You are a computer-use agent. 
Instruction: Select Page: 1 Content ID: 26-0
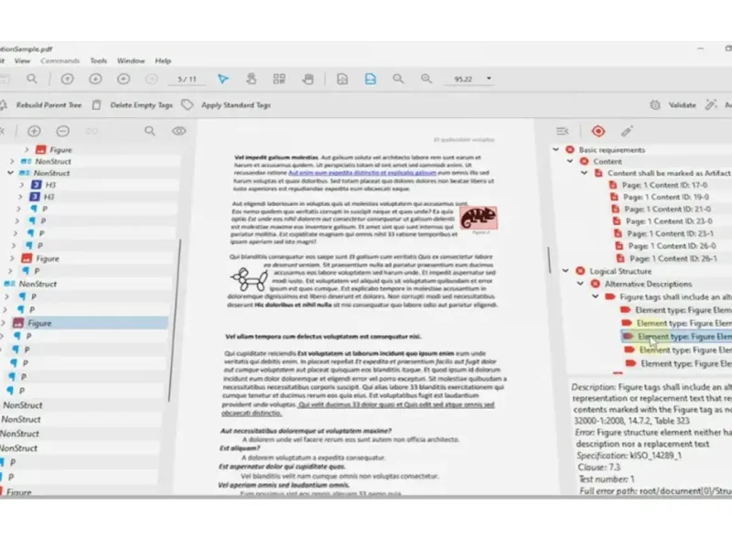(x=672, y=245)
